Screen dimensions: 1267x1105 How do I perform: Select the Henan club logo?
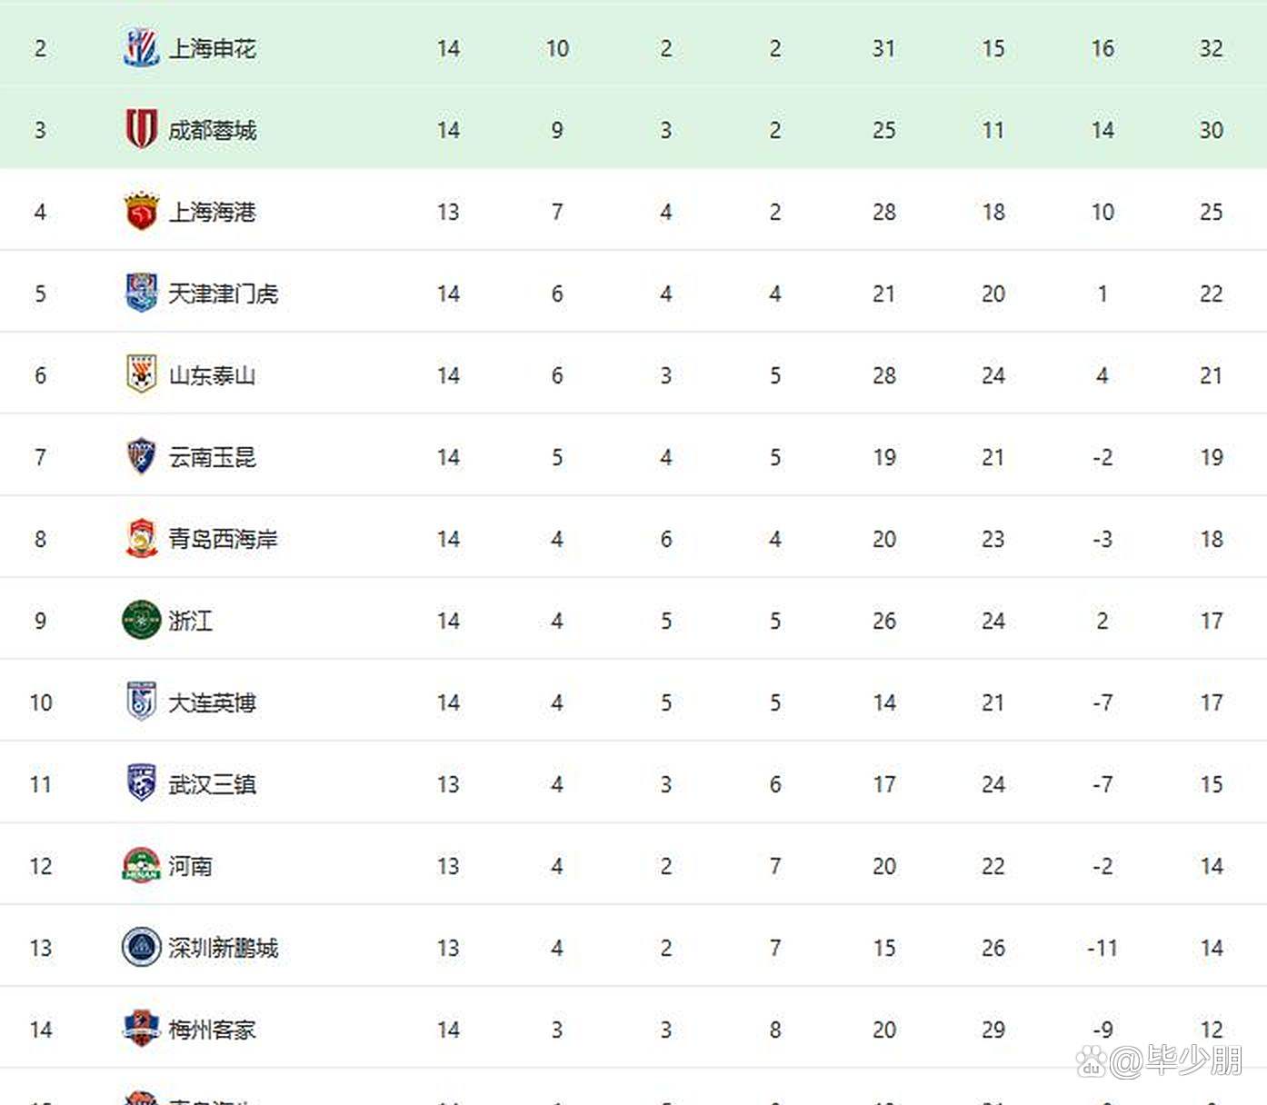pos(141,865)
